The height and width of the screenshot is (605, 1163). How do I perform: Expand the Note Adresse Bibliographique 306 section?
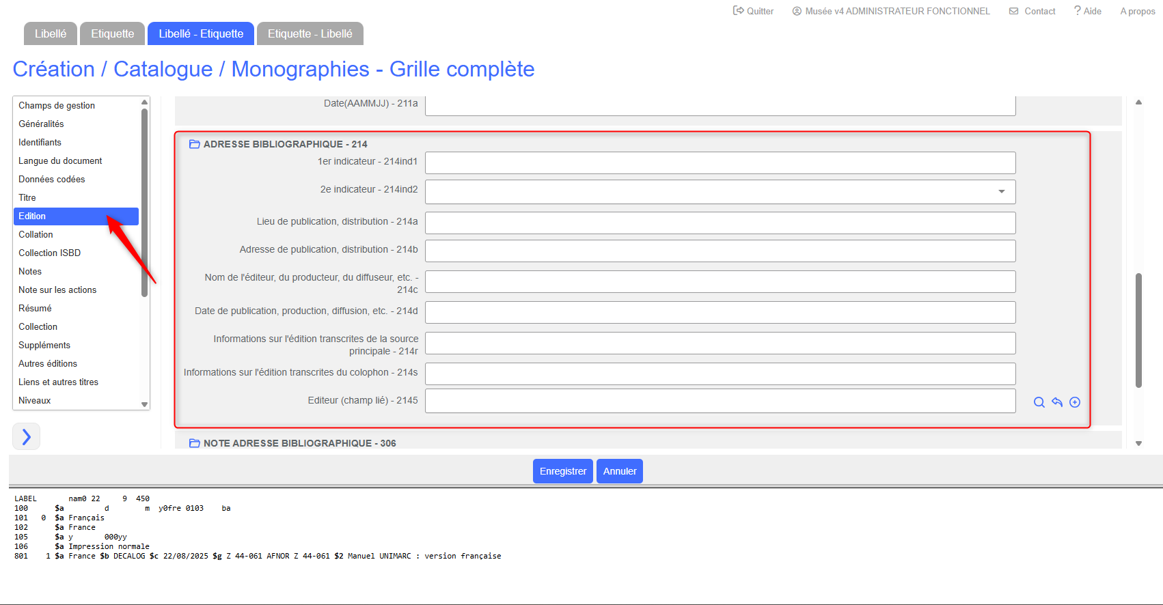pyautogui.click(x=194, y=443)
